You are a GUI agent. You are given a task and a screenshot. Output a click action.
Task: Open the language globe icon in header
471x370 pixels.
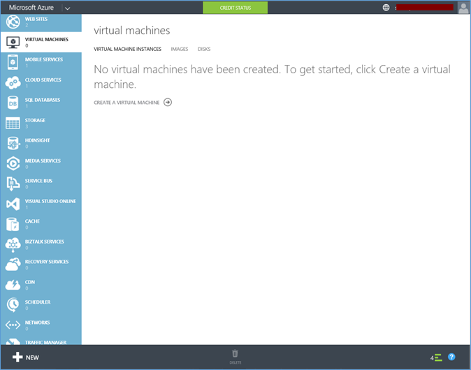(386, 8)
